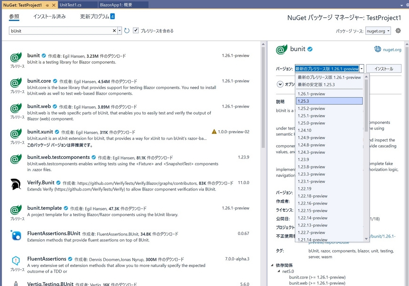Choose version 1.22.19
Viewport: 409px width, 286px height.
click(329, 189)
